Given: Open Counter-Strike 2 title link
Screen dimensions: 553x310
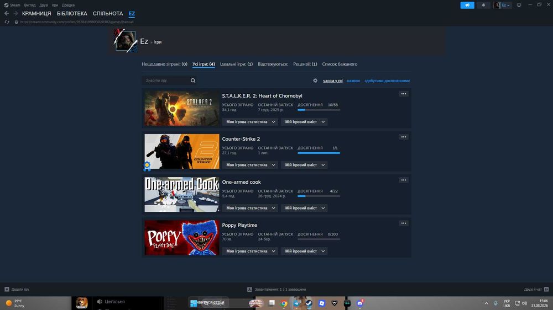Looking at the screenshot, I should point(241,139).
